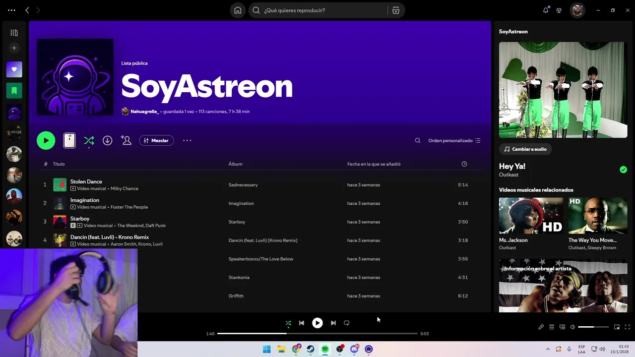The image size is (635, 357).
Task: Toggle shuffle in the player bar
Action: click(288, 323)
